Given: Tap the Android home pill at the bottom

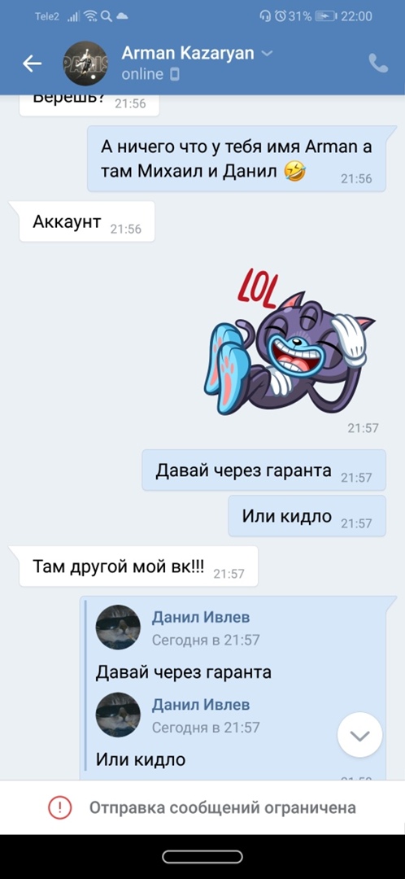Looking at the screenshot, I should click(x=202, y=856).
